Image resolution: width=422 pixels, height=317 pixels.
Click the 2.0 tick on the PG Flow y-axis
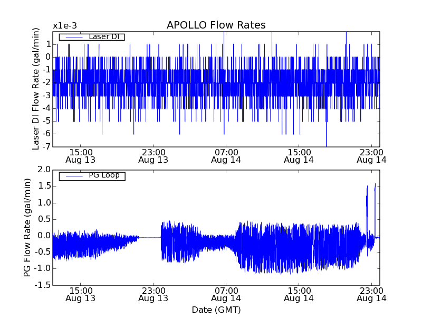[44, 170]
